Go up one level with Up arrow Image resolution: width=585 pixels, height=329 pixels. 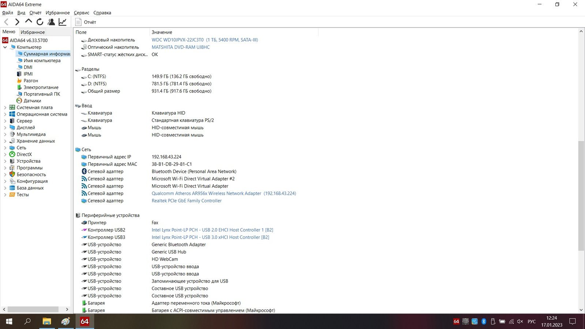29,22
